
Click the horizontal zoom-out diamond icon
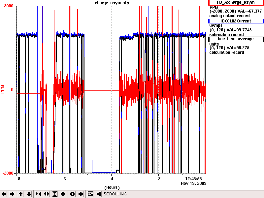(47, 194)
